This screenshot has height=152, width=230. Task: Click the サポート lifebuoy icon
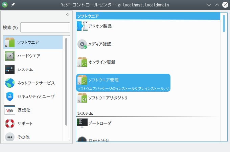(x=10, y=124)
